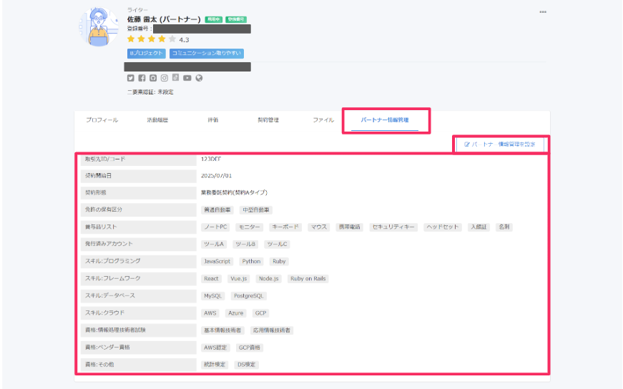Click the 統計検定 chip
The image size is (623, 389).
coord(215,365)
